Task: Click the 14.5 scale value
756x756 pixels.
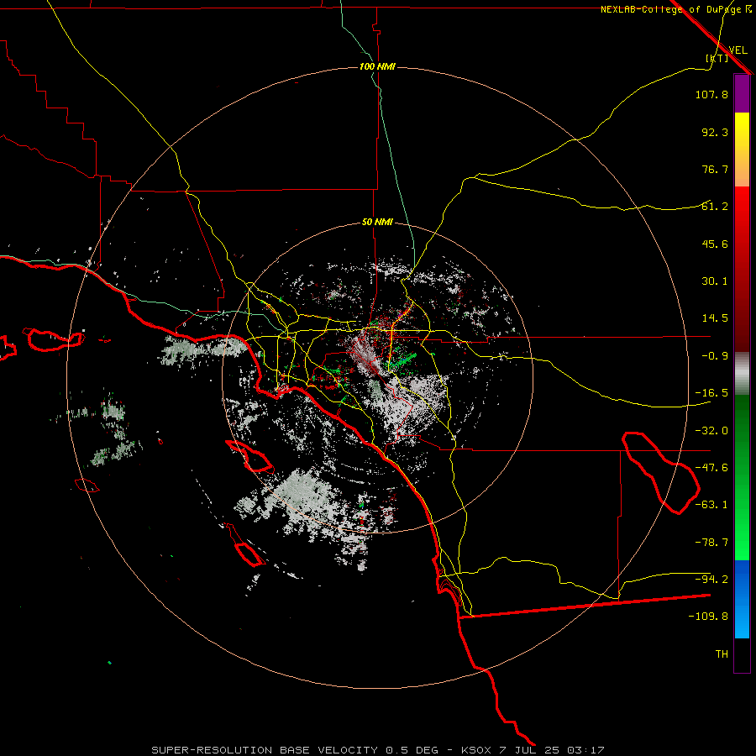Action: [x=715, y=318]
